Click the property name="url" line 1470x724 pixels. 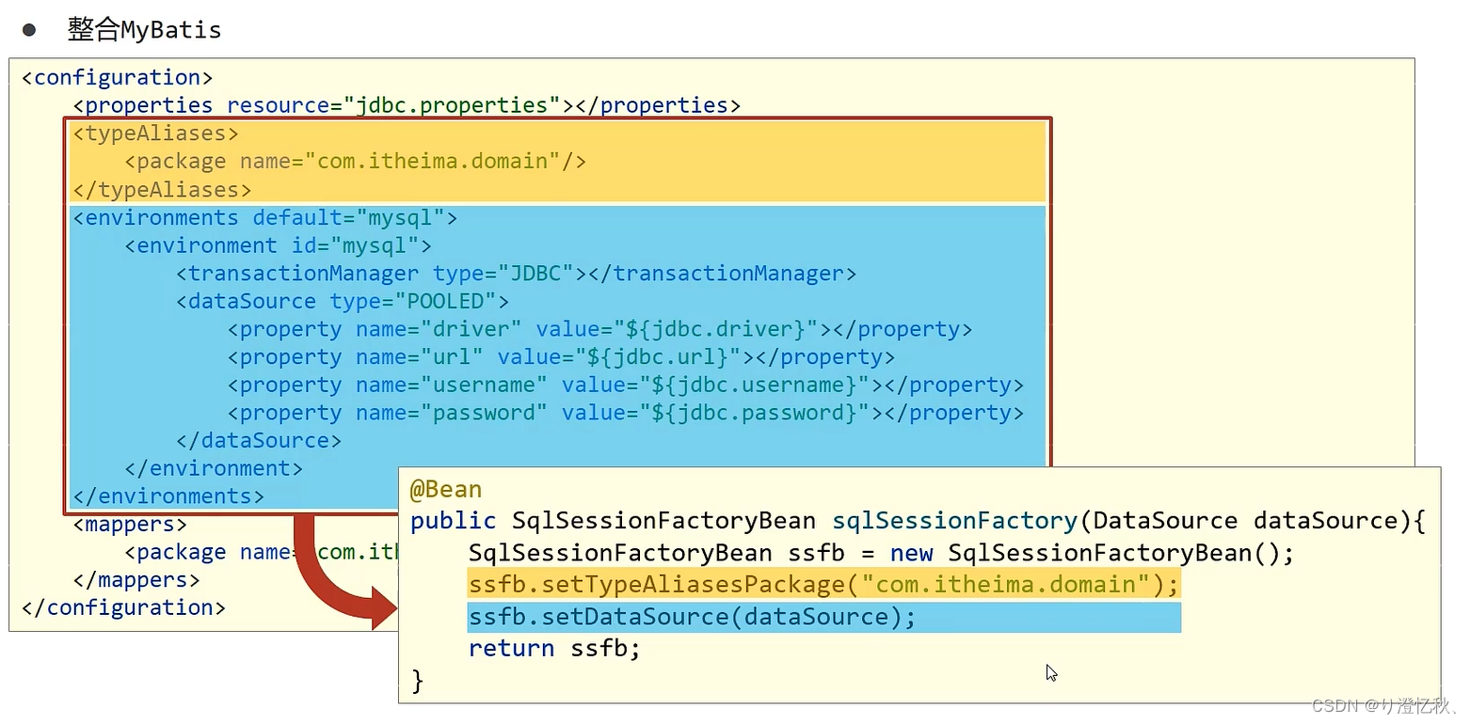tap(561, 358)
